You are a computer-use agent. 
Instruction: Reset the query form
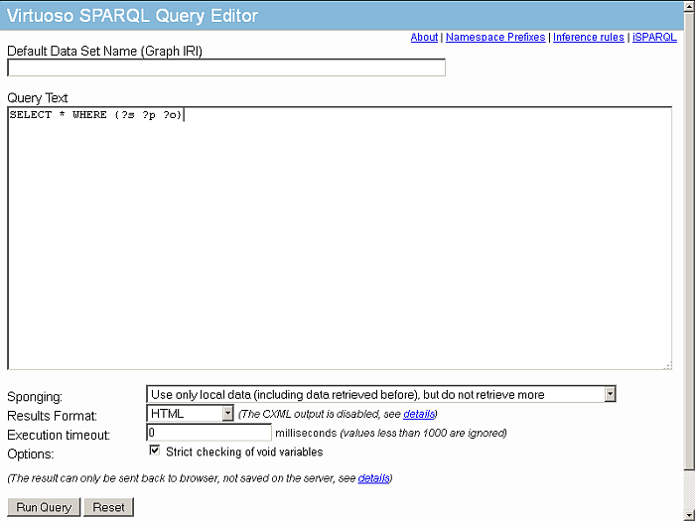(x=108, y=507)
